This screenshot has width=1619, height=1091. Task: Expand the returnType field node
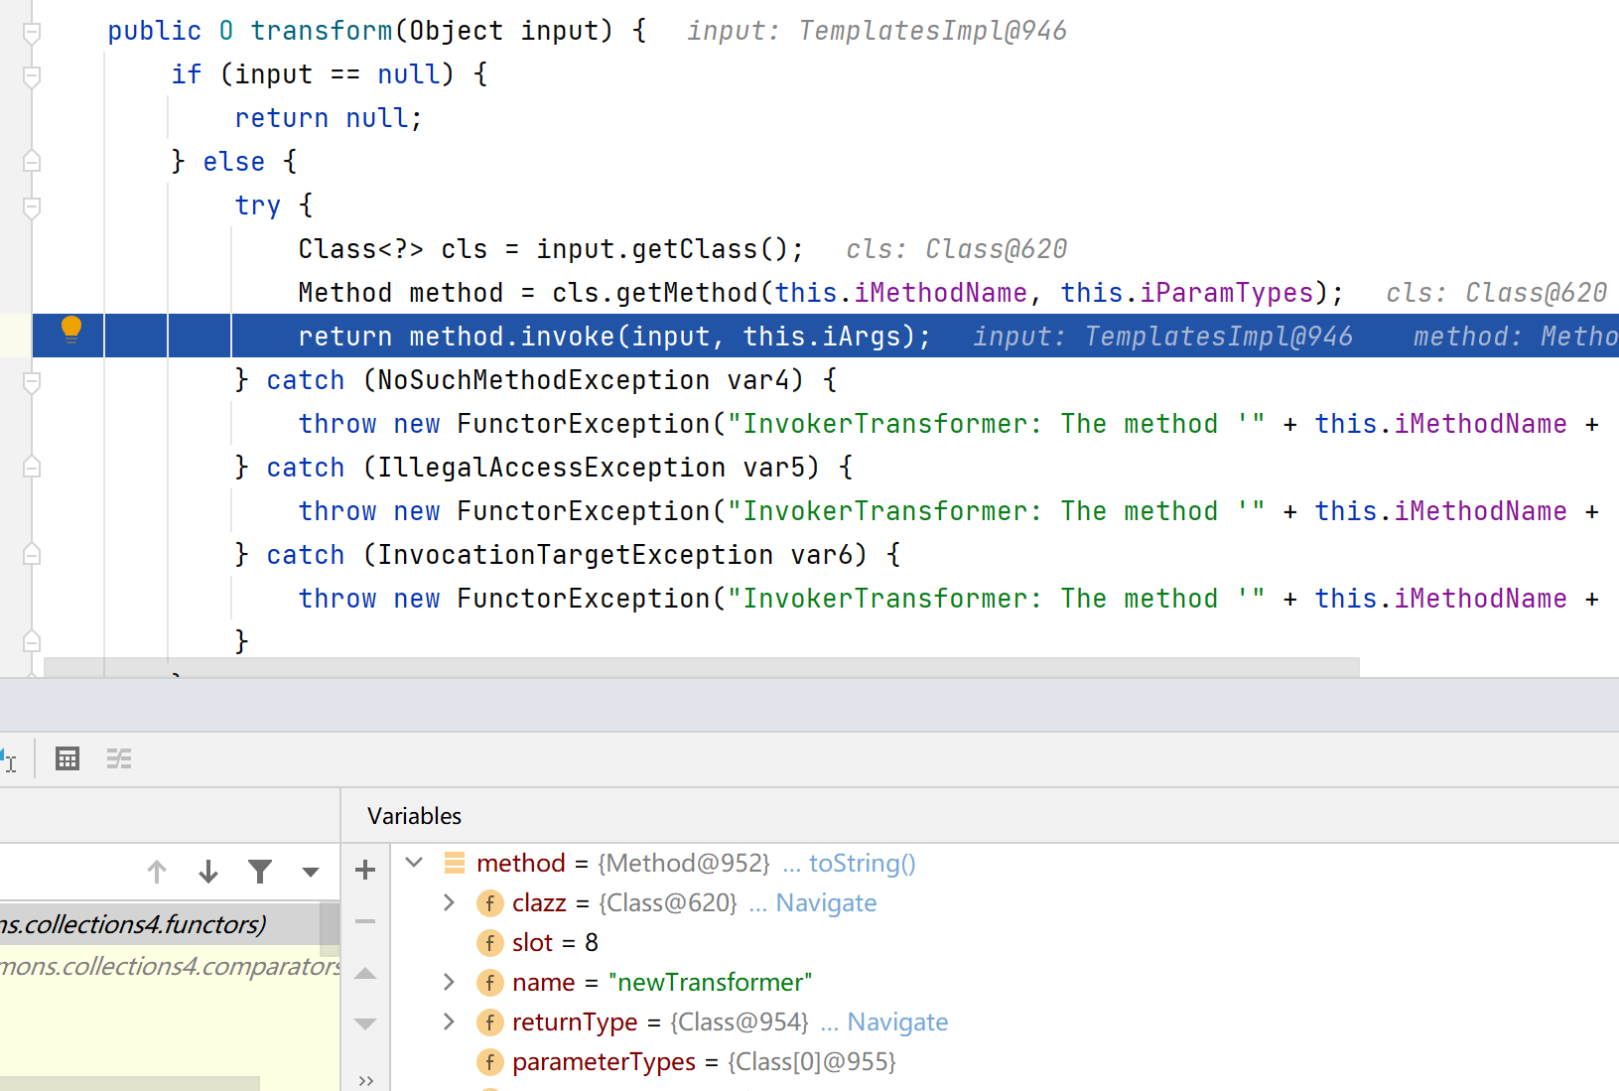tap(449, 1022)
